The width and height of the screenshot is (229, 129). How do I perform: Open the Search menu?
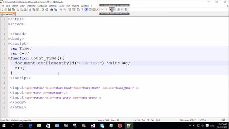coord(15,6)
